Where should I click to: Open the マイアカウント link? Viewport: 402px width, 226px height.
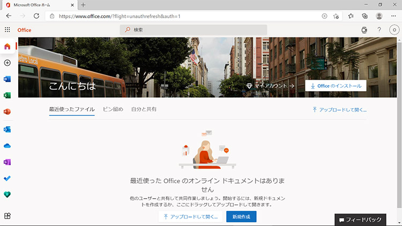pyautogui.click(x=271, y=86)
